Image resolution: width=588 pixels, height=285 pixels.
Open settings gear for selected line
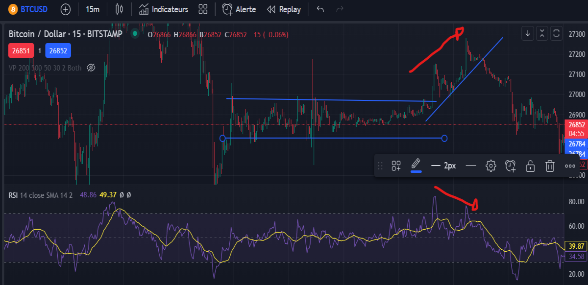click(x=491, y=166)
